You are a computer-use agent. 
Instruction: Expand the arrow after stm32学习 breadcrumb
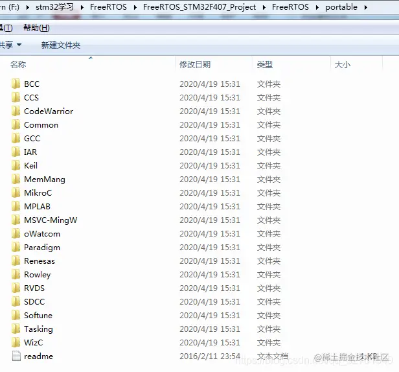click(82, 7)
